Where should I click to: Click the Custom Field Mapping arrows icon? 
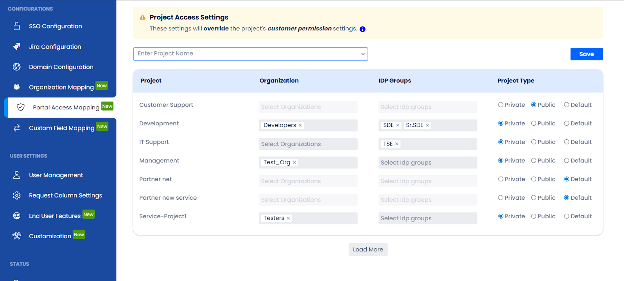point(17,128)
